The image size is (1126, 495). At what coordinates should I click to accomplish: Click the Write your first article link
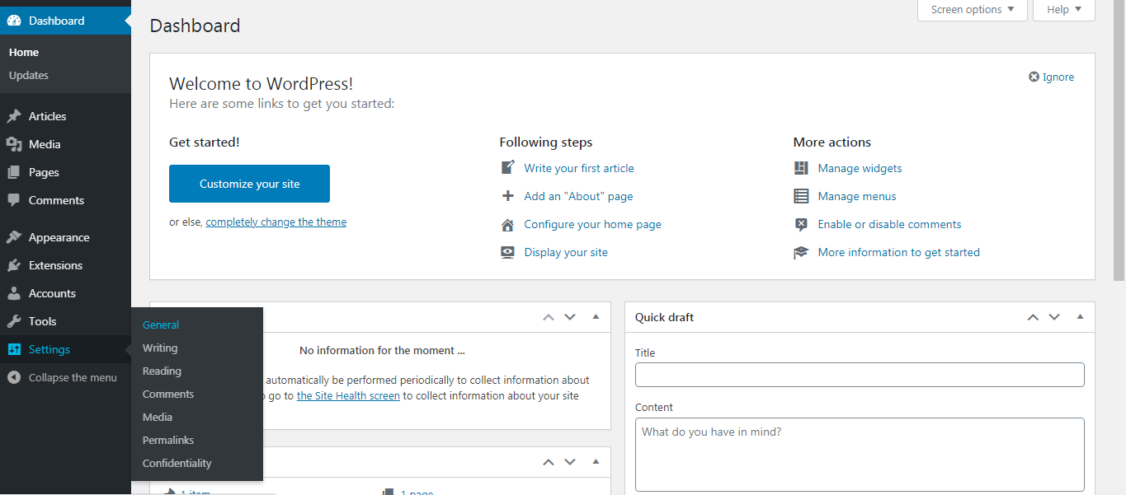pos(579,168)
